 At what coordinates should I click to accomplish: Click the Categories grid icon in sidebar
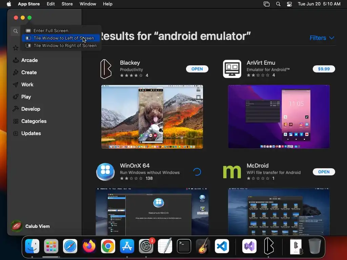(x=16, y=121)
